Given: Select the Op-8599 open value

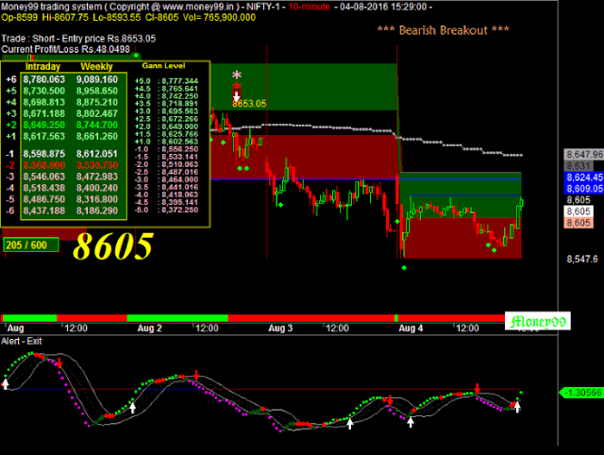Looking at the screenshot, I should [20, 17].
